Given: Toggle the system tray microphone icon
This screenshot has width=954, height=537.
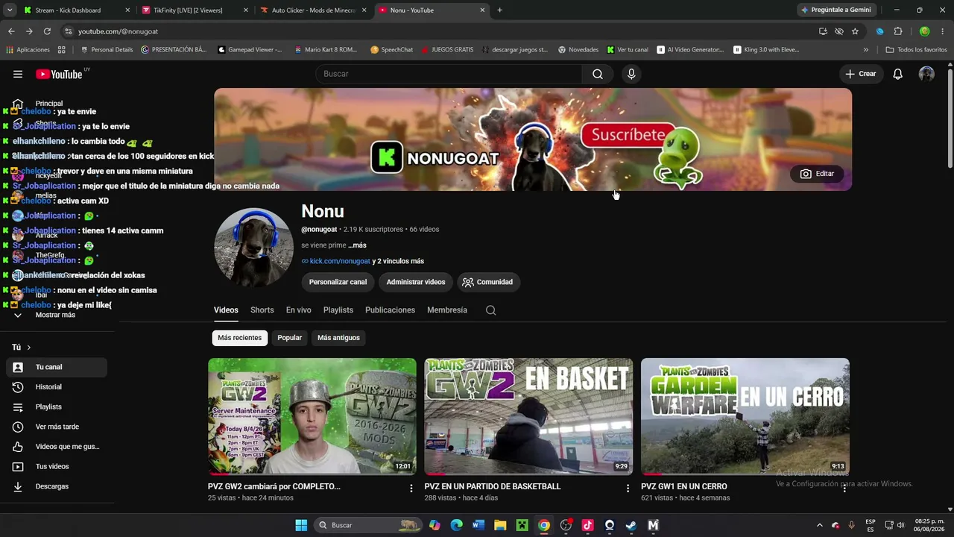Looking at the screenshot, I should point(851,525).
